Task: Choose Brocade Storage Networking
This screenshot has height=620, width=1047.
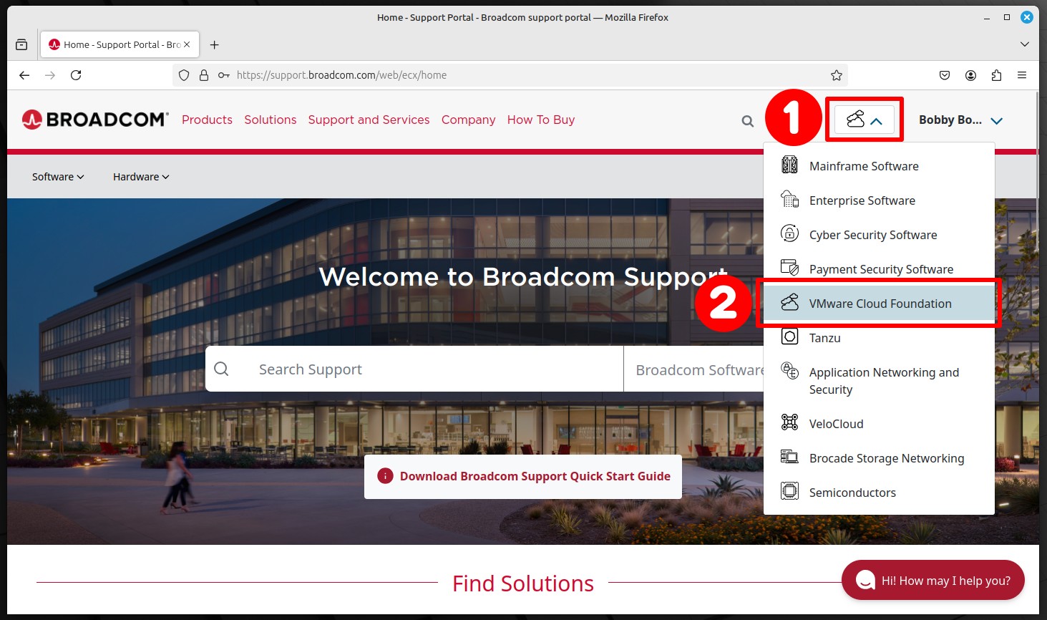Action: tap(879, 458)
